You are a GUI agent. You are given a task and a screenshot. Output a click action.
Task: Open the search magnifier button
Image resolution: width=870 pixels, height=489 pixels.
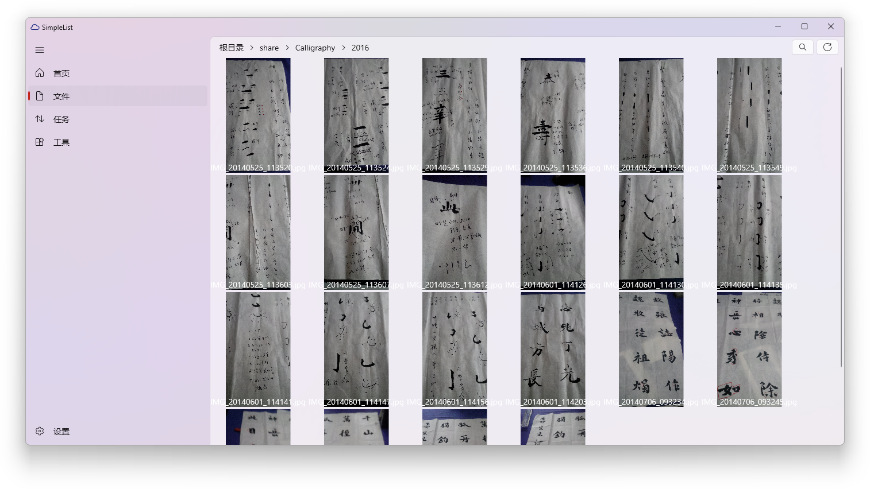click(803, 47)
